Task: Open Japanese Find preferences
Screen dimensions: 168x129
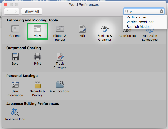Action: click(15, 114)
